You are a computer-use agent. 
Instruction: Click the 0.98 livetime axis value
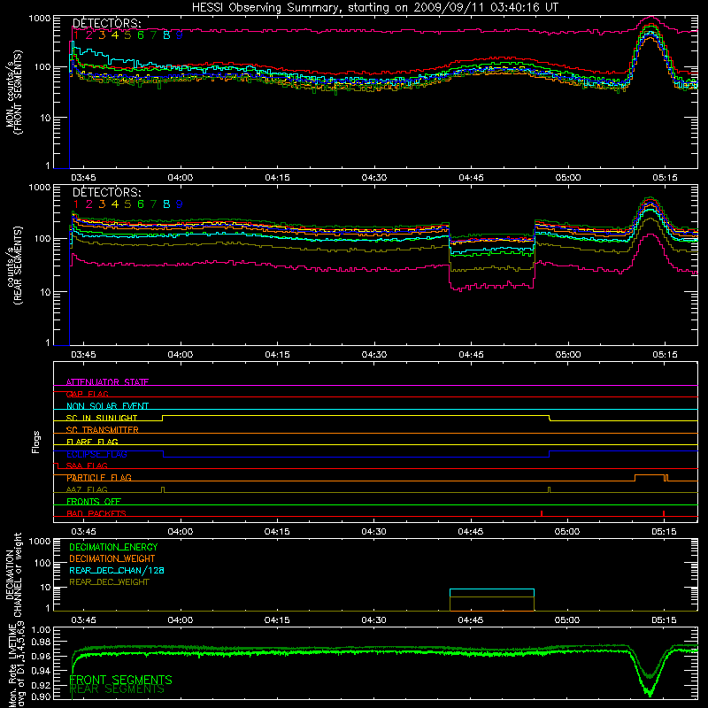coord(41,642)
